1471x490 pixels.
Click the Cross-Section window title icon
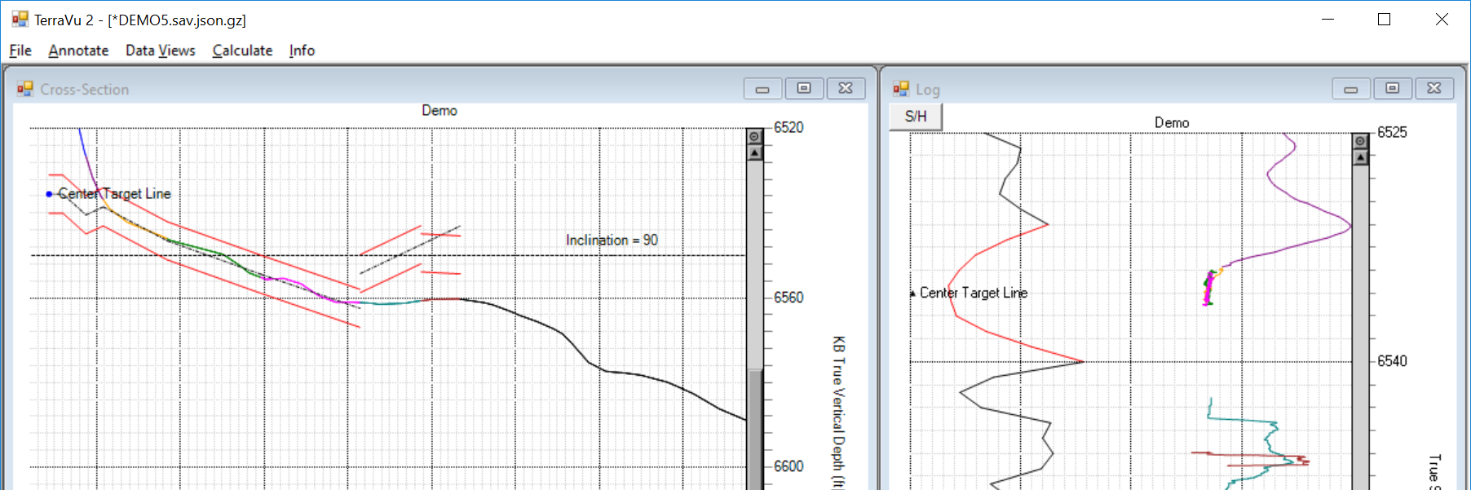point(25,89)
